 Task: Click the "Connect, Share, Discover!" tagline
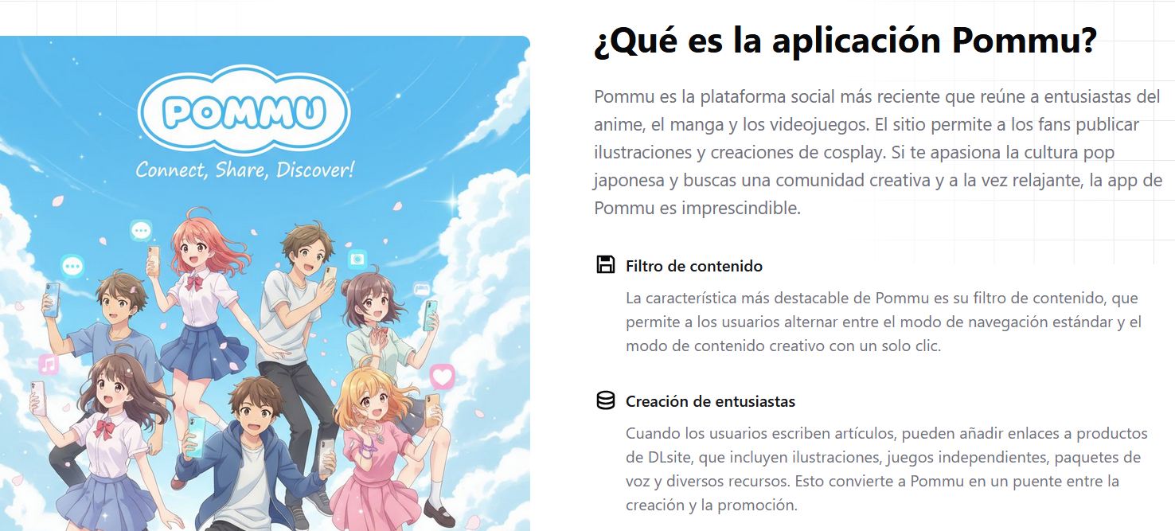tap(244, 170)
